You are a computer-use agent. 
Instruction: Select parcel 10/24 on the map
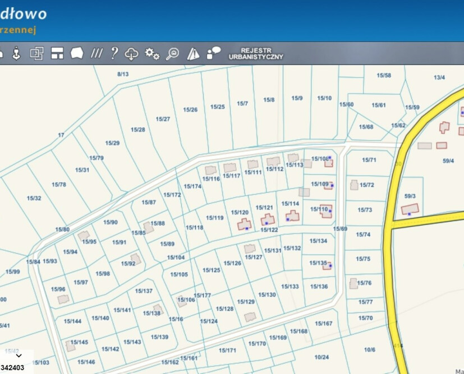[321, 357]
